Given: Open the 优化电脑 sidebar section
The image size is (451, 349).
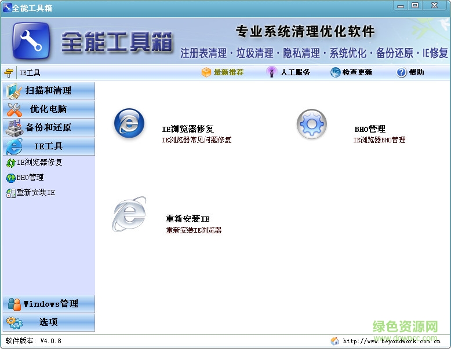Looking at the screenshot, I should coord(49,109).
